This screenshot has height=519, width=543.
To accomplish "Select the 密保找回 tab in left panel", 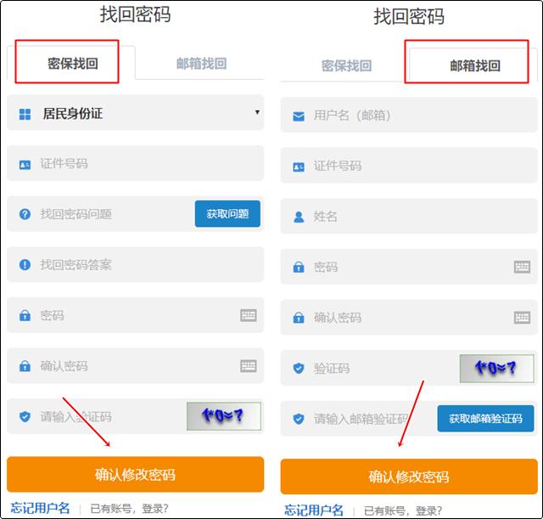I will (71, 63).
